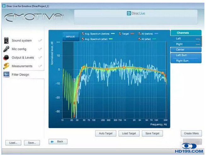This screenshot has width=206, height=155.
Task: Select the Right Surr. channel
Action: 186,60
